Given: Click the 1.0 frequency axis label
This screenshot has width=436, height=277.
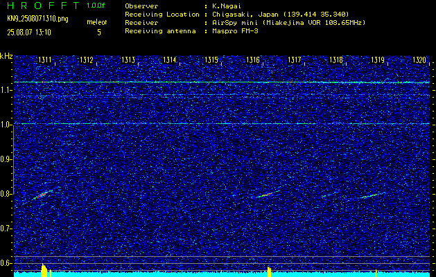Looking at the screenshot, I should point(6,125).
